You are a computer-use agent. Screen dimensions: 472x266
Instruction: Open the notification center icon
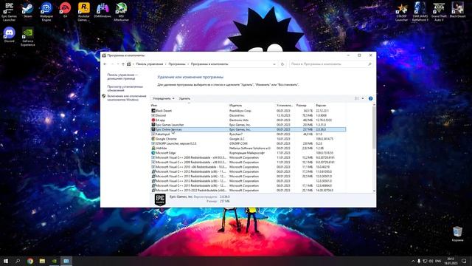click(464, 261)
